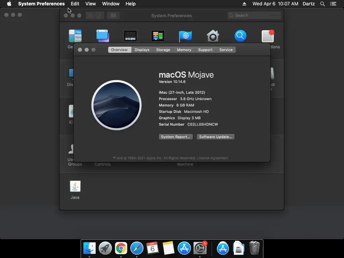Click the Graphics Display 3 MB line

180,118
